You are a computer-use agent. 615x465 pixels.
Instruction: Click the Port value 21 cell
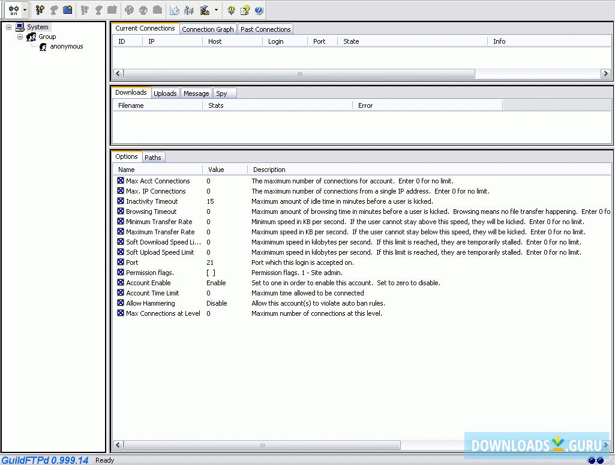(x=210, y=262)
